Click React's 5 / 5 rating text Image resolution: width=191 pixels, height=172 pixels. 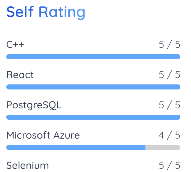pyautogui.click(x=170, y=75)
